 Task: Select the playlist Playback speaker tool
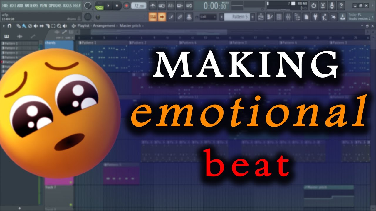(65, 26)
